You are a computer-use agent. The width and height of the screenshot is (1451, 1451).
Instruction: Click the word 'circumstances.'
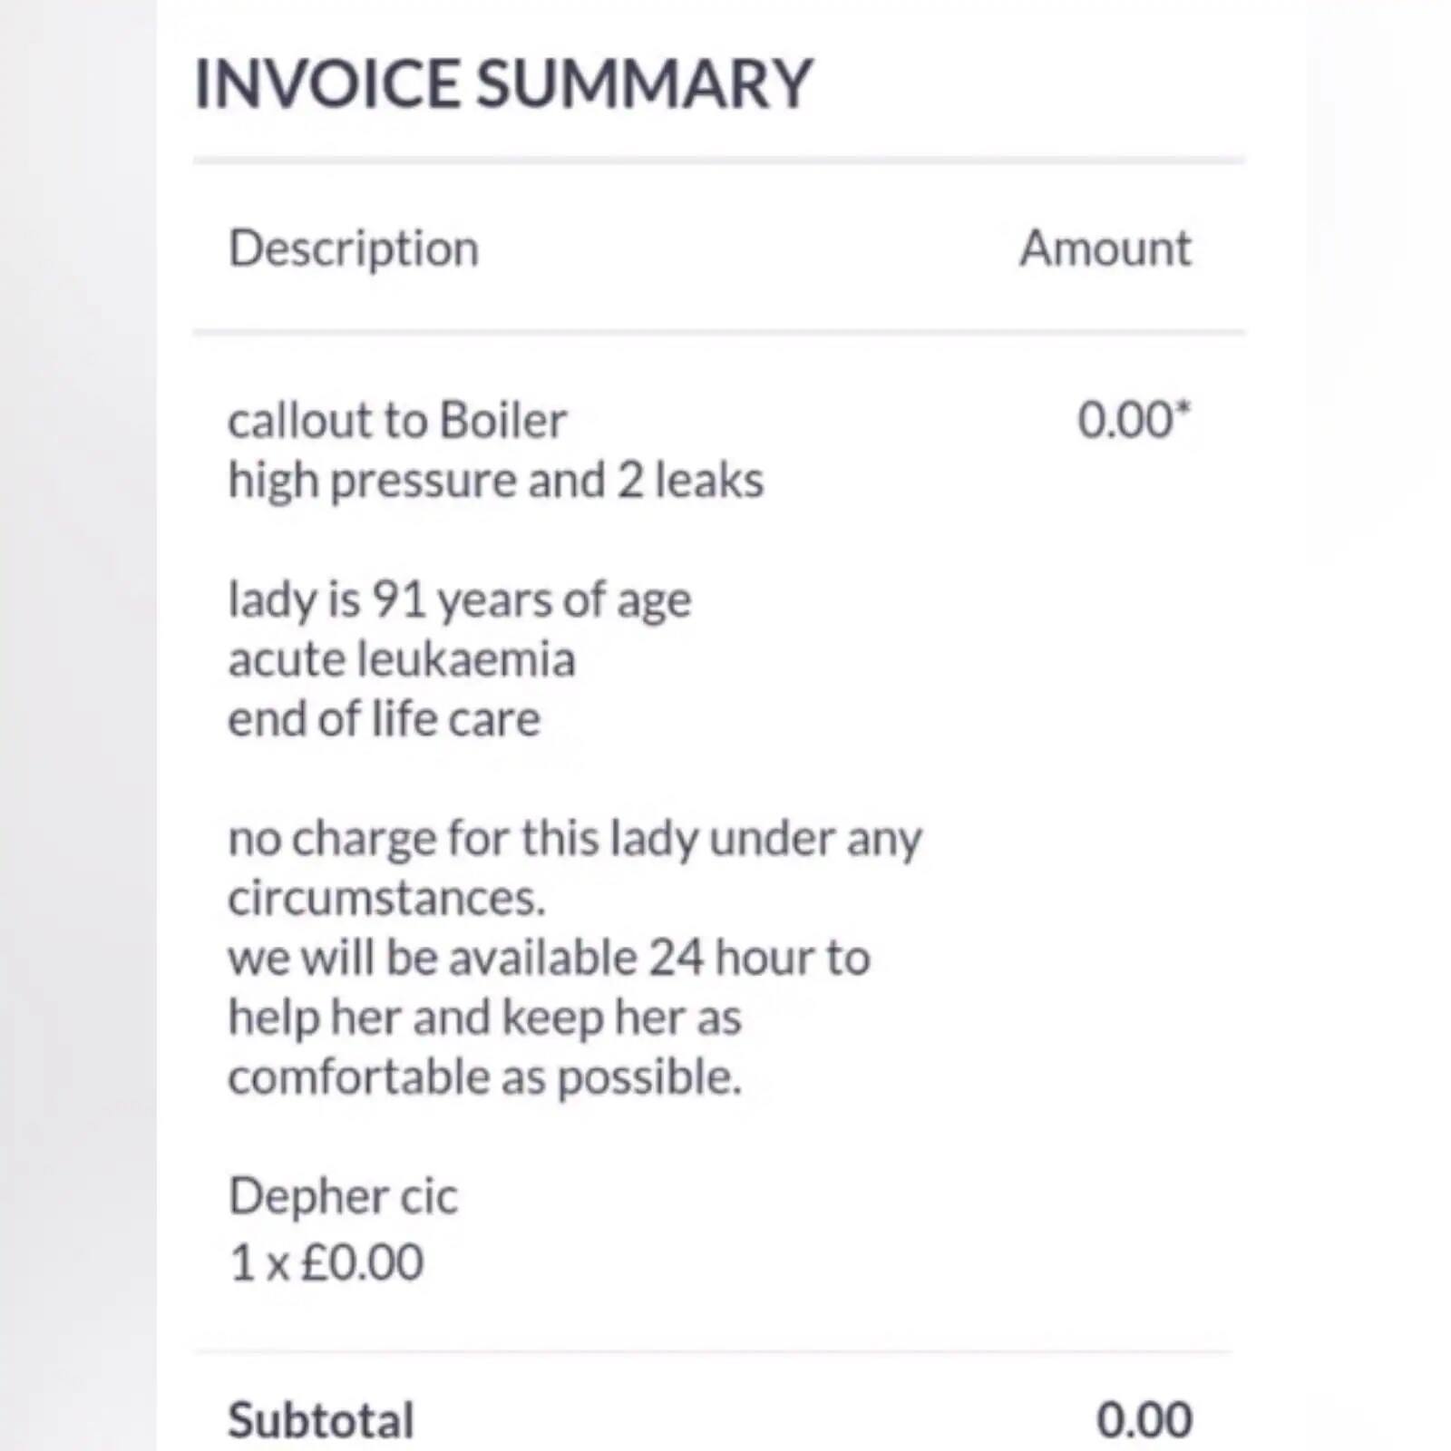[386, 898]
